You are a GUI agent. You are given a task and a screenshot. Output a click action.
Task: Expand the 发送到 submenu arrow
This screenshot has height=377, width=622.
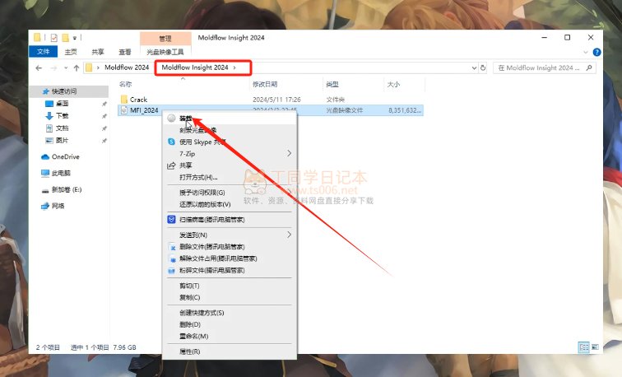[x=289, y=235]
